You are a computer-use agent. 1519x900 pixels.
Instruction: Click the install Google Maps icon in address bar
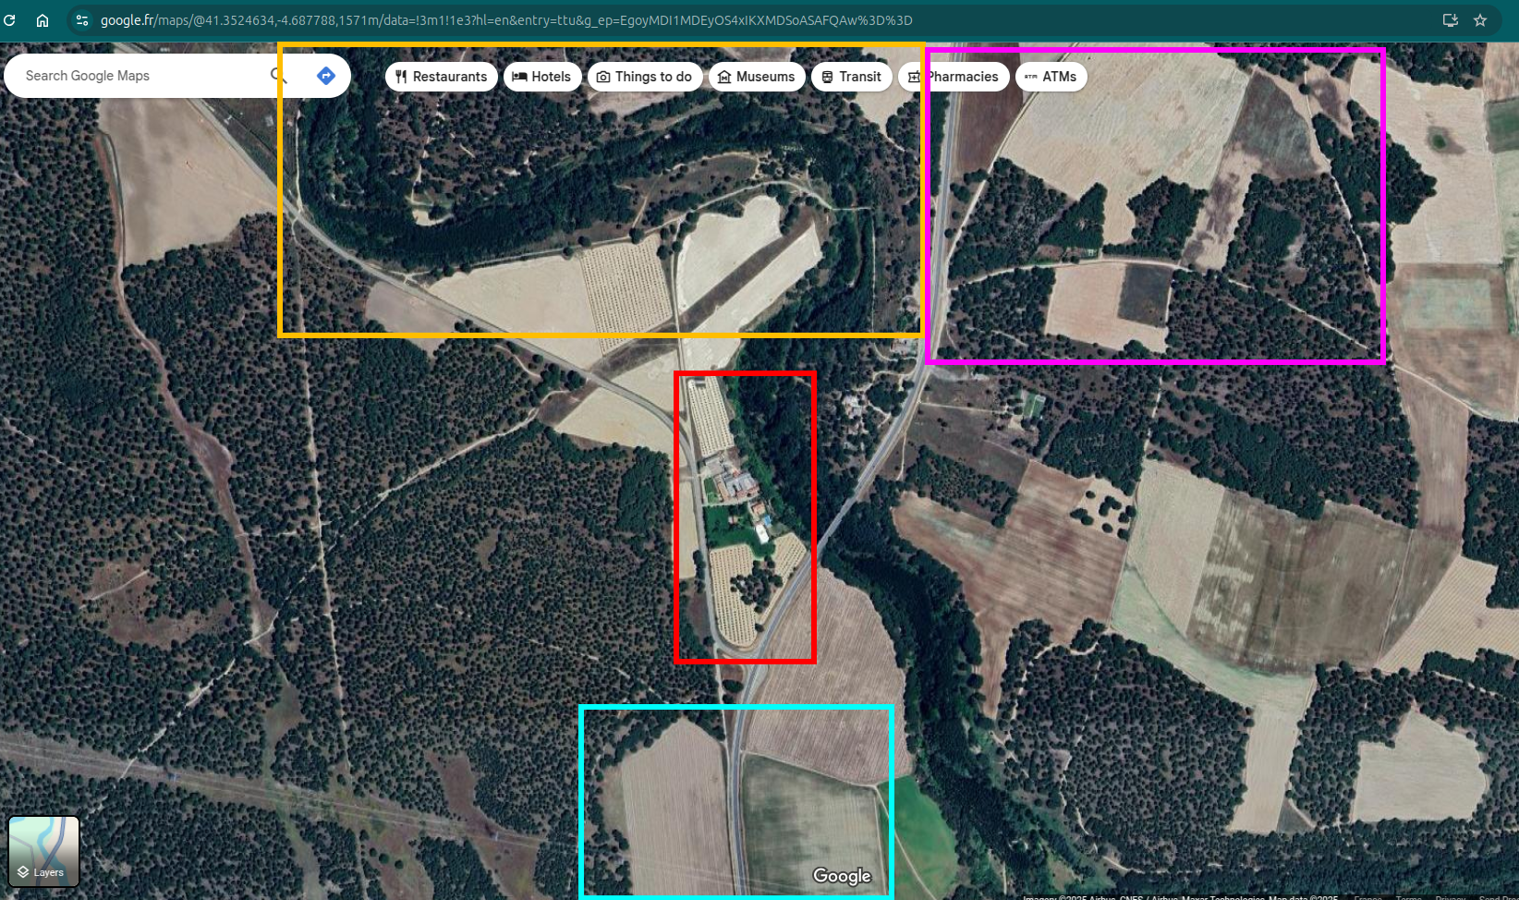pyautogui.click(x=1451, y=19)
